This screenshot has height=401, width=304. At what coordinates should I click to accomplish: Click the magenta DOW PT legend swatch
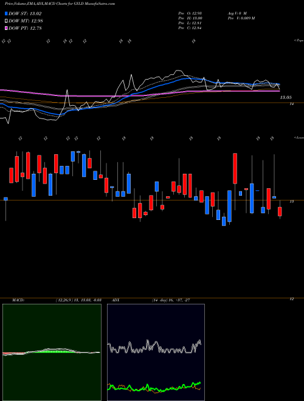click(x=7, y=28)
